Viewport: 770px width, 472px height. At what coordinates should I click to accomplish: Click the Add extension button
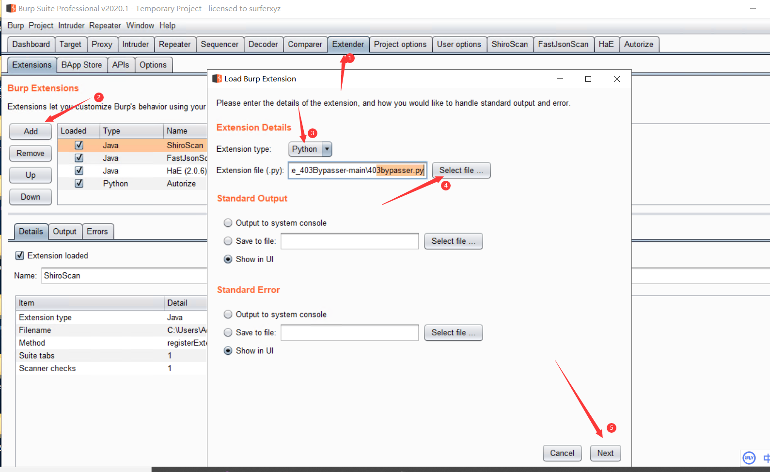pyautogui.click(x=31, y=131)
